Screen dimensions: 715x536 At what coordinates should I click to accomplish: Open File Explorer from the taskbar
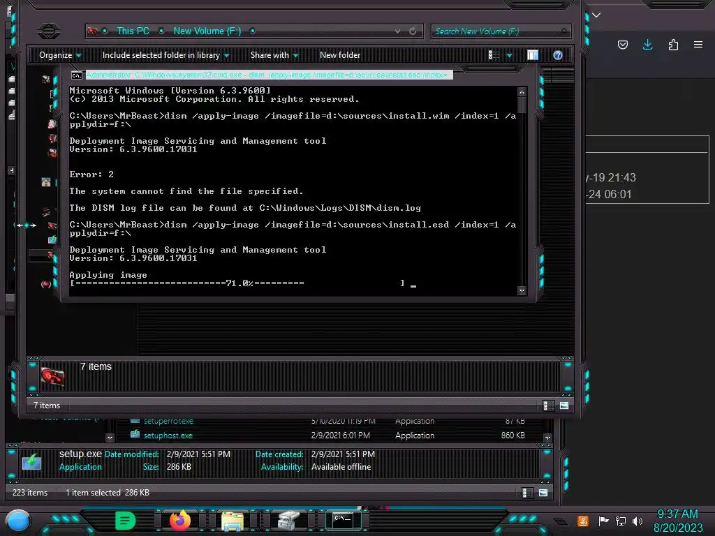click(x=233, y=521)
